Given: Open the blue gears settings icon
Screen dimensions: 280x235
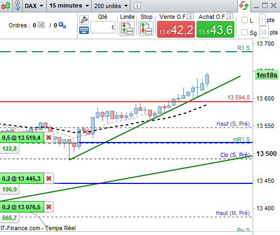Looking at the screenshot, I should (x=62, y=25).
